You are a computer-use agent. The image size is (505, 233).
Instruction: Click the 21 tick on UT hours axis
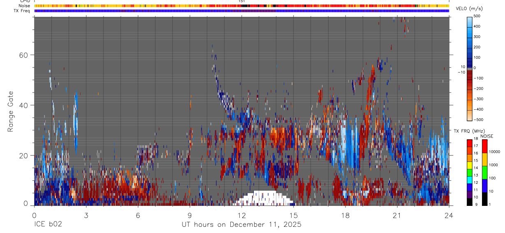(397, 215)
